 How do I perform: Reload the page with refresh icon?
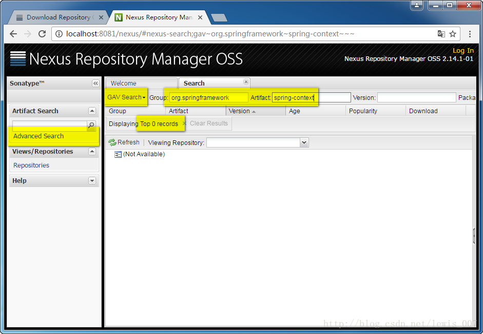click(x=42, y=34)
